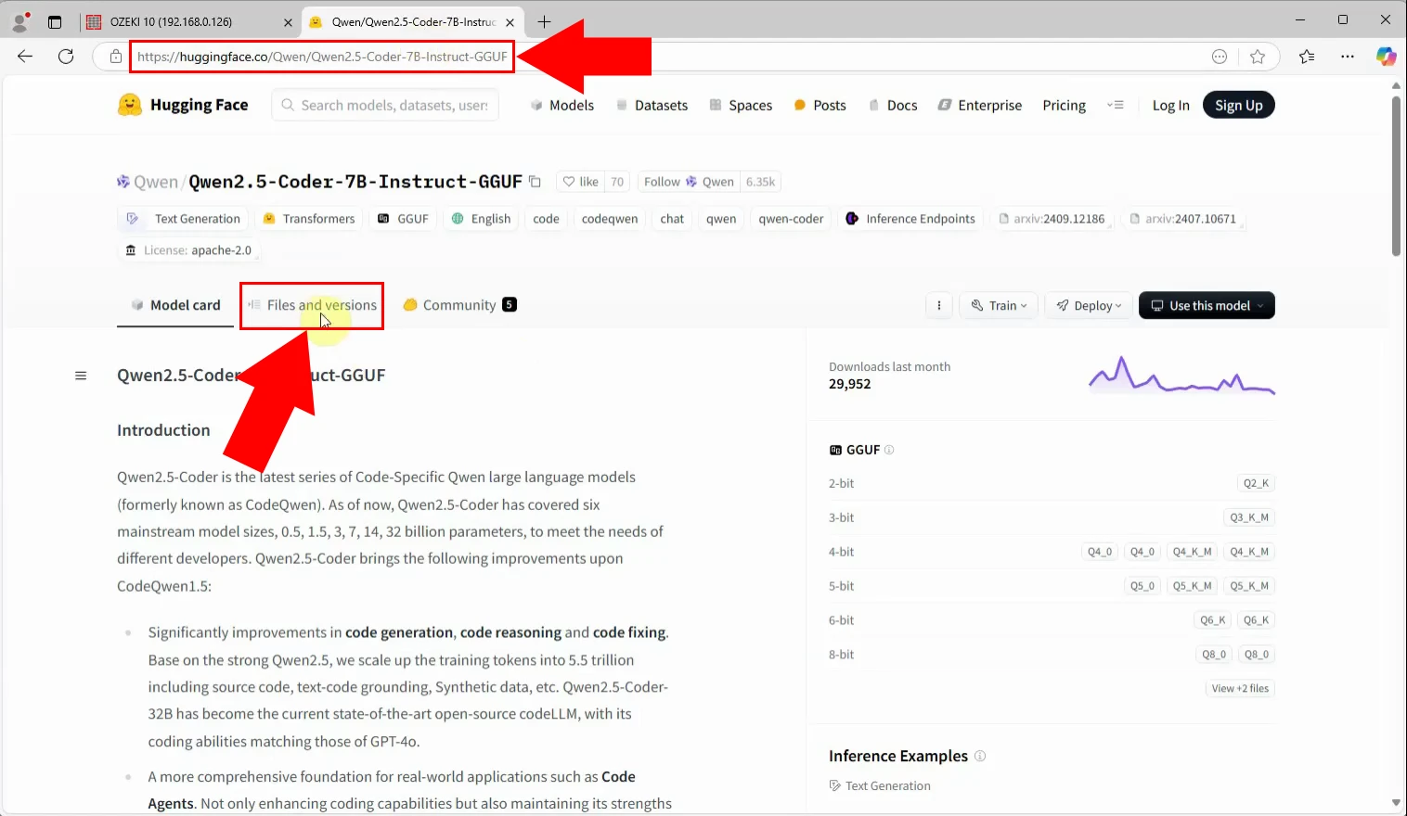Focus the search models field
This screenshot has width=1407, height=816.
[385, 105]
